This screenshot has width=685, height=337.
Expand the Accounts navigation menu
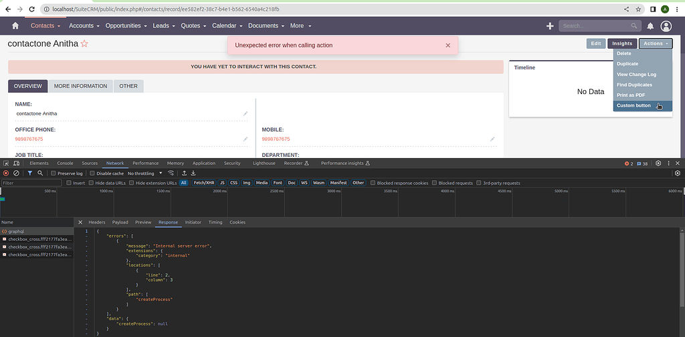(x=84, y=26)
